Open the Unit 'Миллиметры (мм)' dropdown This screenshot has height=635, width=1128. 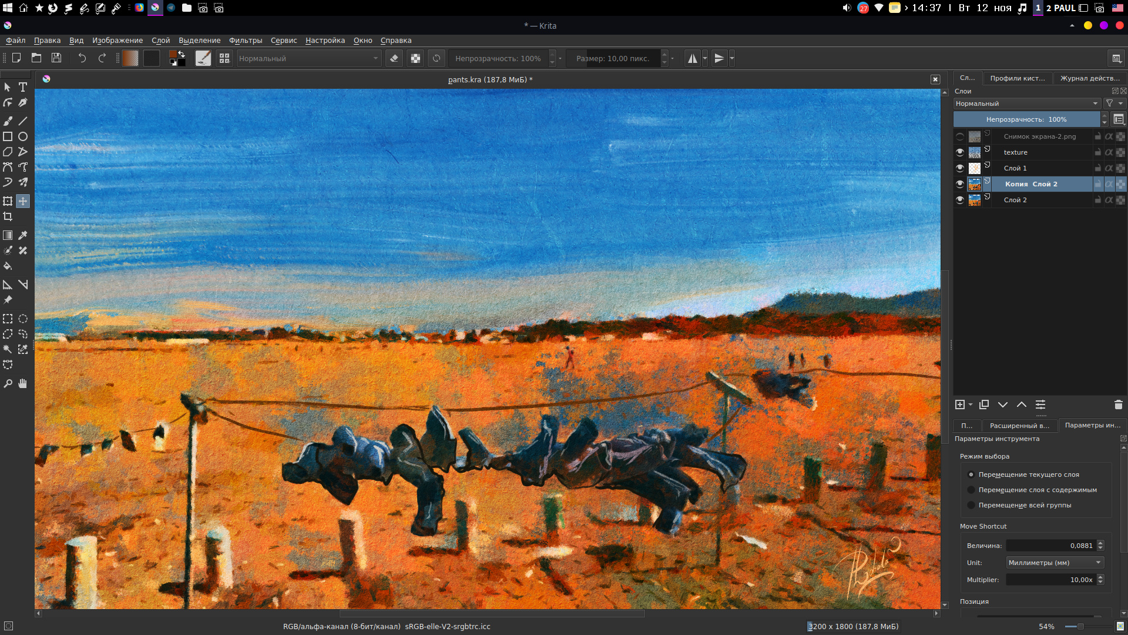click(1055, 563)
